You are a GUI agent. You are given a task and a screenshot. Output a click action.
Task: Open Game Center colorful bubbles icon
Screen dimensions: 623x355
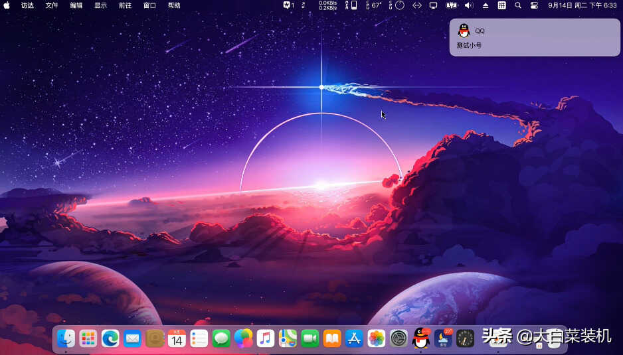coord(243,338)
